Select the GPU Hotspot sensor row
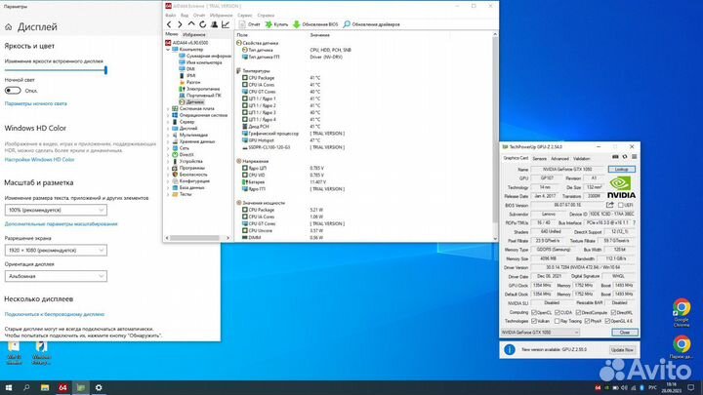Screen dimensions: 703x395 coord(293,140)
